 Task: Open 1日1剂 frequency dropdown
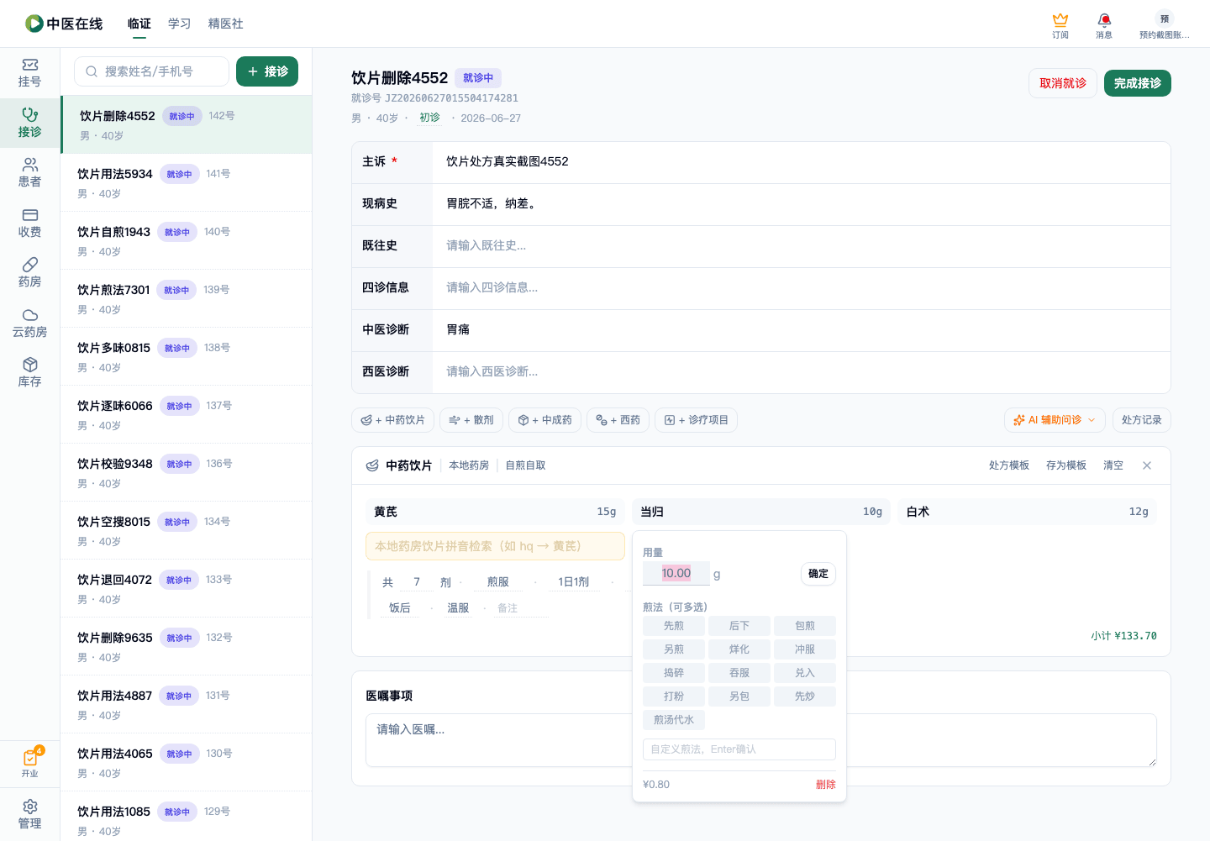click(574, 582)
